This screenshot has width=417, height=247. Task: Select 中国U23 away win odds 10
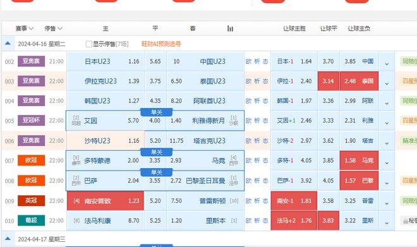205,61
